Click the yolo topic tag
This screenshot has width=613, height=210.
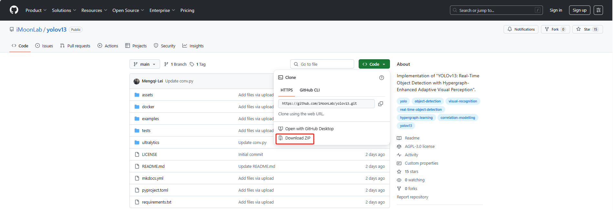click(404, 101)
